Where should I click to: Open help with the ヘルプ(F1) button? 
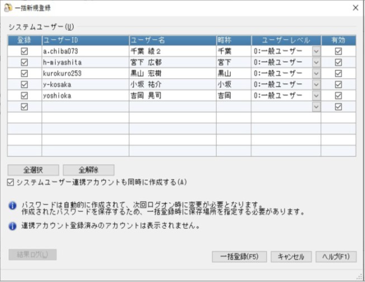coord(335,257)
